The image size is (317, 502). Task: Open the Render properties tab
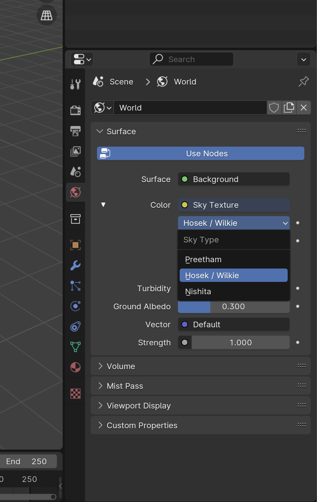pyautogui.click(x=75, y=110)
